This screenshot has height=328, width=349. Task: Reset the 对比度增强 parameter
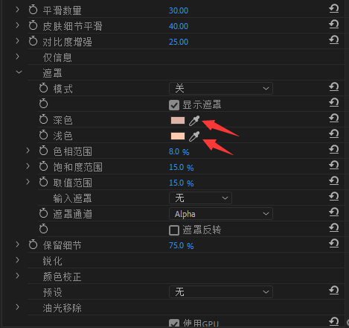334,40
